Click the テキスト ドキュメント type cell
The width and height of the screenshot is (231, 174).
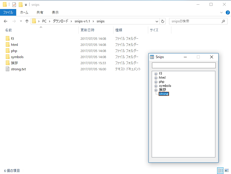point(128,69)
